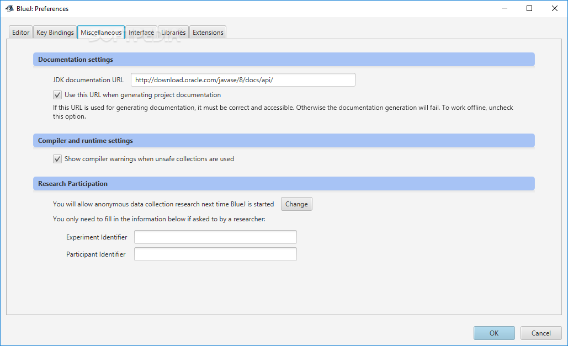Open the Extensions tab

click(x=208, y=32)
